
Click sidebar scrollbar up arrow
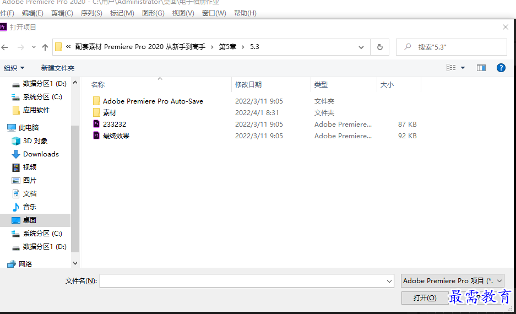coord(75,82)
